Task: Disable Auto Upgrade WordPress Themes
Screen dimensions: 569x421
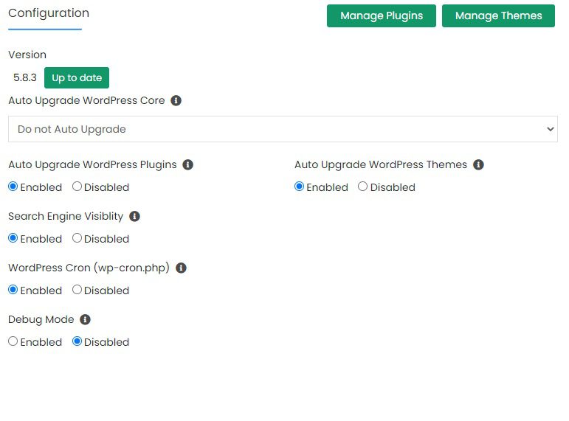Action: pyautogui.click(x=362, y=187)
